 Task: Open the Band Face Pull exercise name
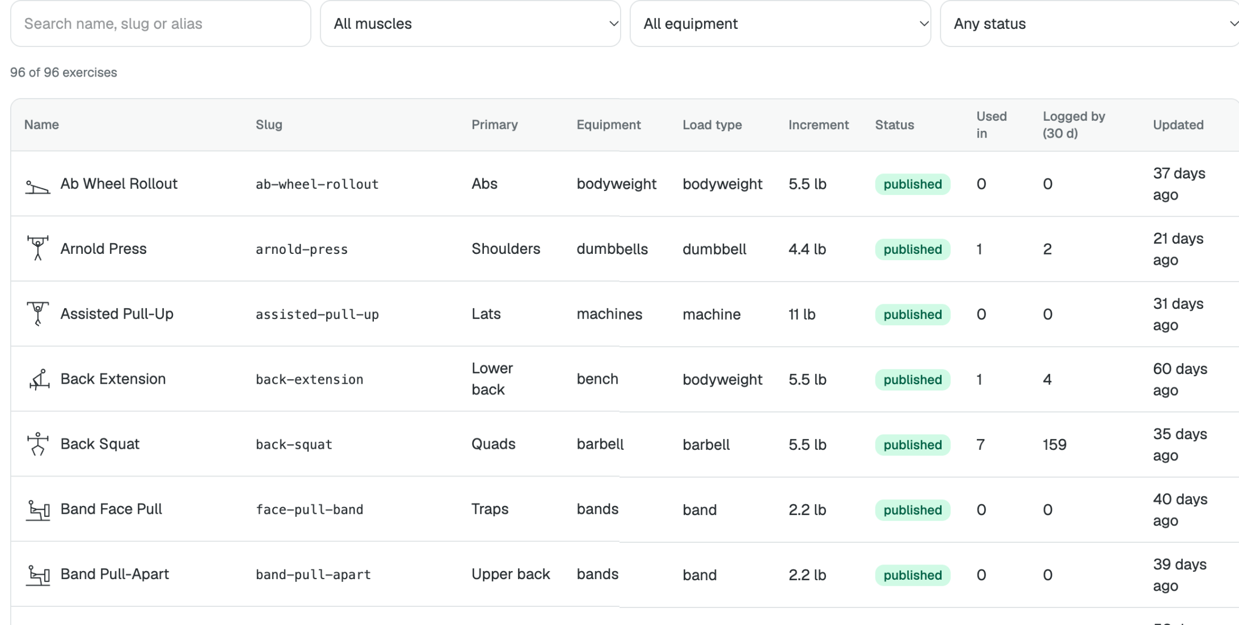111,509
